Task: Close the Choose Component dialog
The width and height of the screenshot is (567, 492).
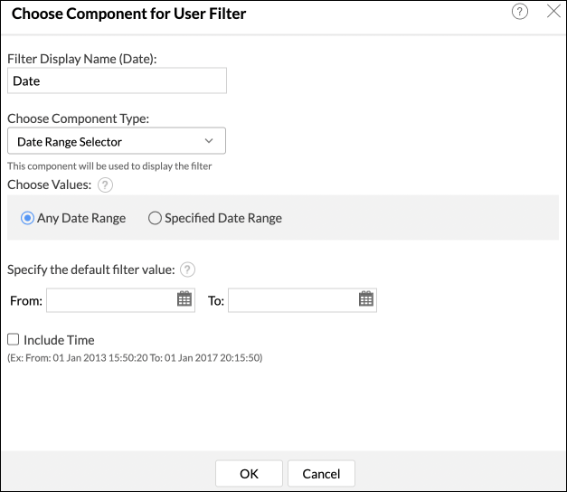Action: 553,12
